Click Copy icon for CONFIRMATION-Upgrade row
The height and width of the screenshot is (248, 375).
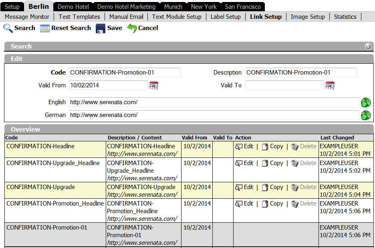tap(265, 188)
